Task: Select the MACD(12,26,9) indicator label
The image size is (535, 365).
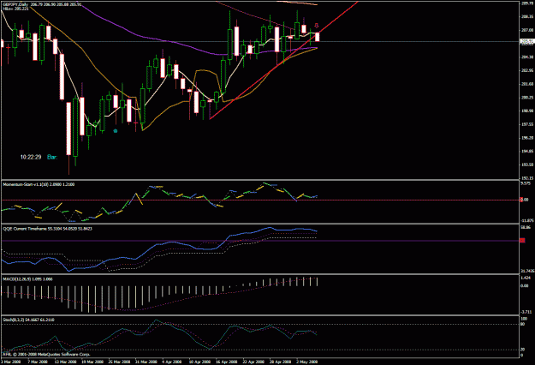Action: 27,279
